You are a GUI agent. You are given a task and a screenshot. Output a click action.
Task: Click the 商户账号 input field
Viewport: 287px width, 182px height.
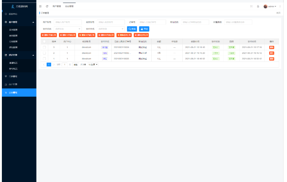tap(67, 22)
